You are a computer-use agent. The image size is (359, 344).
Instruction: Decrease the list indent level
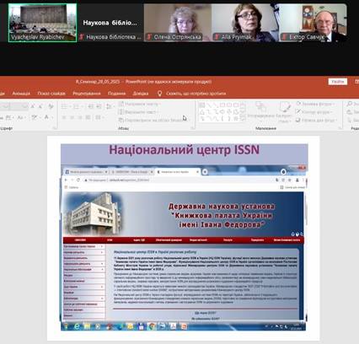click(91, 106)
